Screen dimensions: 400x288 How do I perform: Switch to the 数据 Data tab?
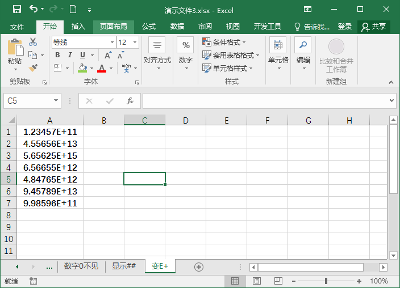point(177,27)
